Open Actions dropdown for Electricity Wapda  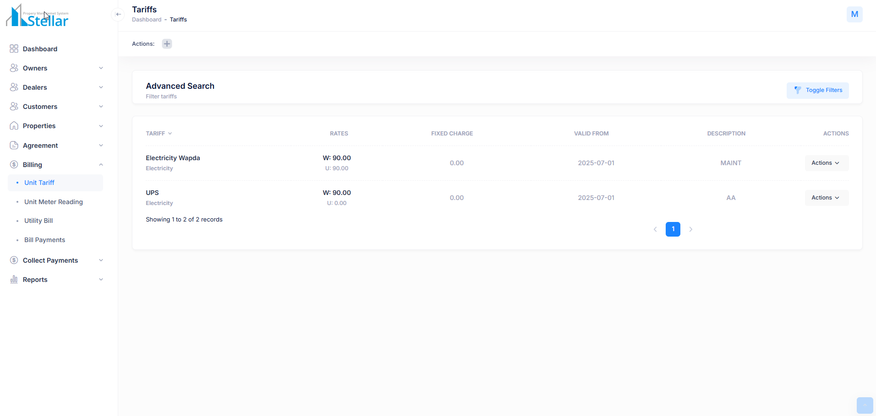(x=826, y=163)
